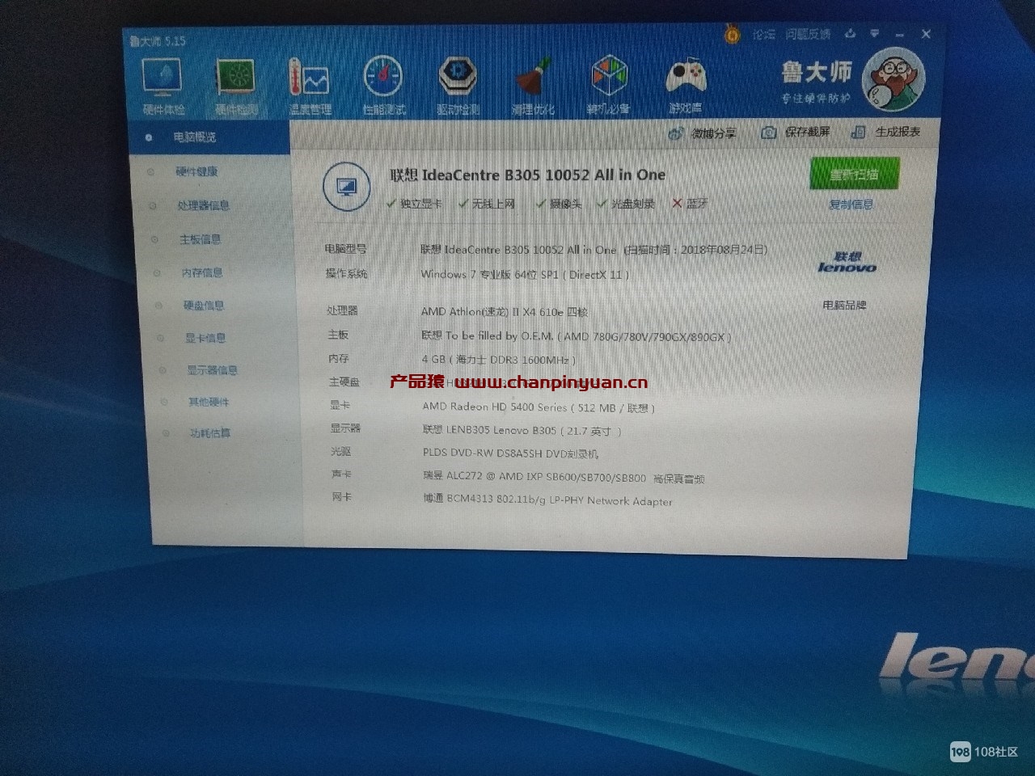The width and height of the screenshot is (1035, 776).
Task: Open 性能测试 performance test icon
Action: point(383,86)
